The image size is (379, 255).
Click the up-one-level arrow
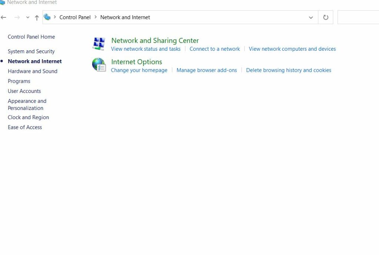[x=37, y=17]
